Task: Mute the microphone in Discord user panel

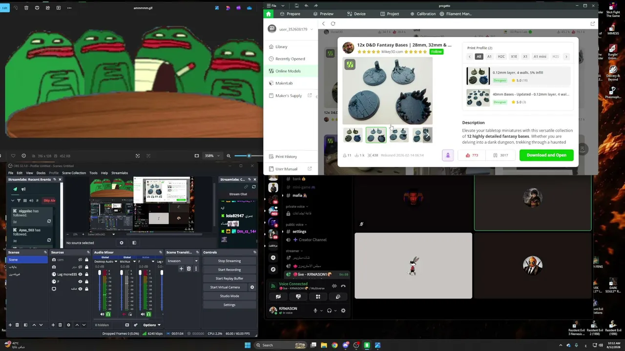Action: (315, 311)
